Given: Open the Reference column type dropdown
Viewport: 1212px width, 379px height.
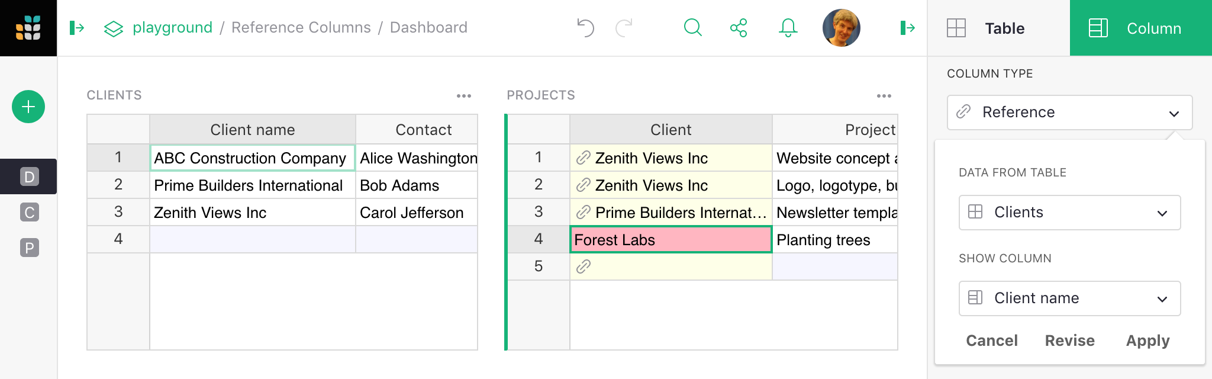Looking at the screenshot, I should coord(1069,113).
